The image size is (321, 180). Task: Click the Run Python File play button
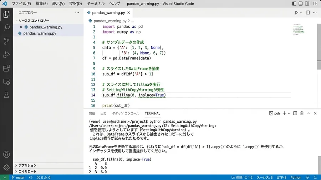click(x=296, y=13)
